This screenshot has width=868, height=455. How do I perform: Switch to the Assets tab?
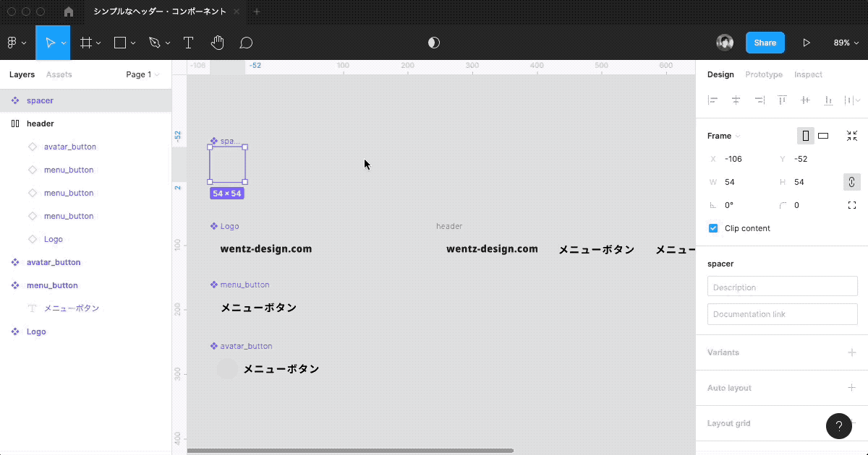pyautogui.click(x=59, y=74)
